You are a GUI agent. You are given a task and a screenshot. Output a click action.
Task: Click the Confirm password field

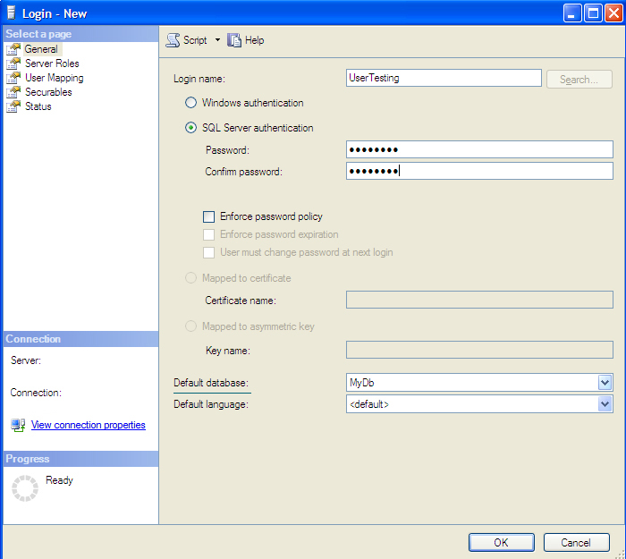(x=479, y=171)
